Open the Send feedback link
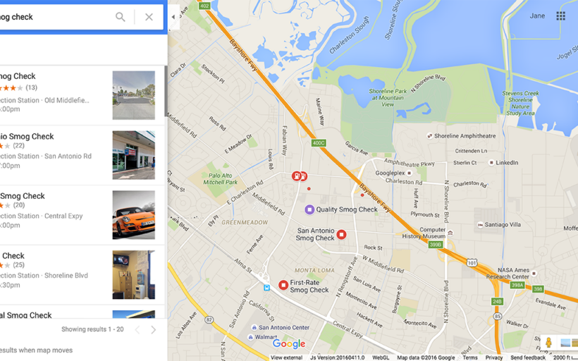The height and width of the screenshot is (361, 578). coord(527,357)
